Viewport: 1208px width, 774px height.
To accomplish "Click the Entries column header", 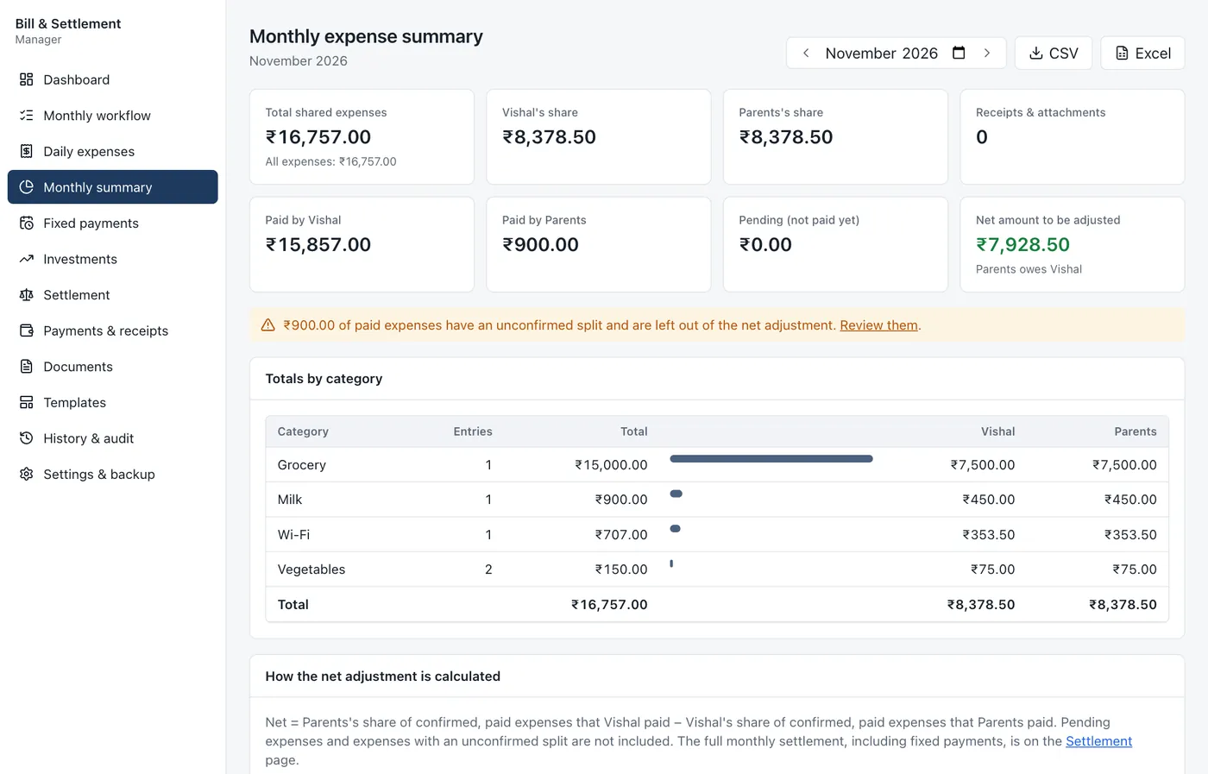I will [473, 431].
